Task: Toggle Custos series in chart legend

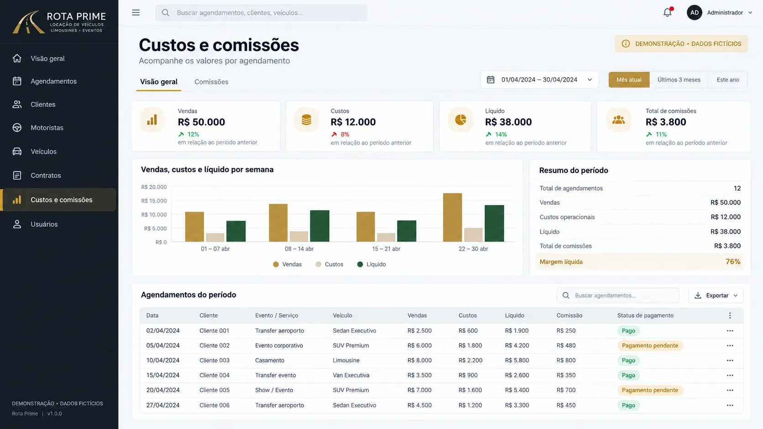Action: click(x=329, y=264)
